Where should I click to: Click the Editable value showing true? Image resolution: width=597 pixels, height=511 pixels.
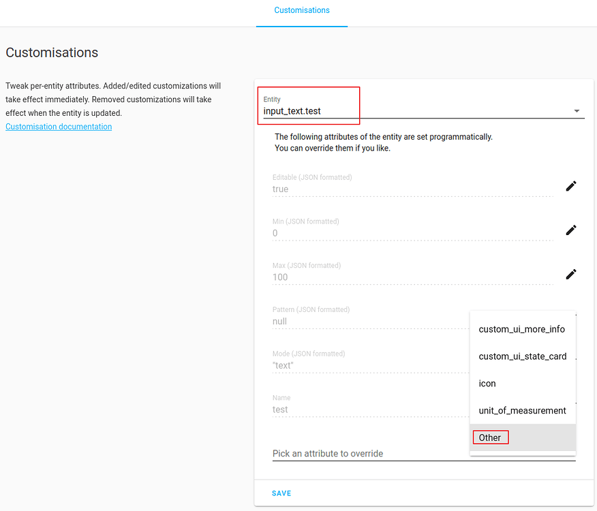coord(341,189)
